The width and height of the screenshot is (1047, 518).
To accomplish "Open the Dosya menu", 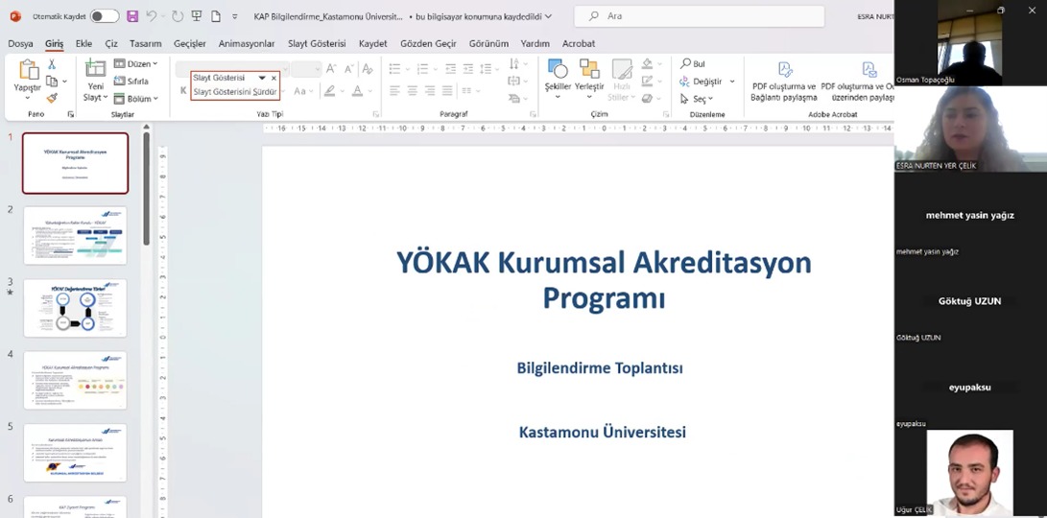I will pyautogui.click(x=21, y=43).
